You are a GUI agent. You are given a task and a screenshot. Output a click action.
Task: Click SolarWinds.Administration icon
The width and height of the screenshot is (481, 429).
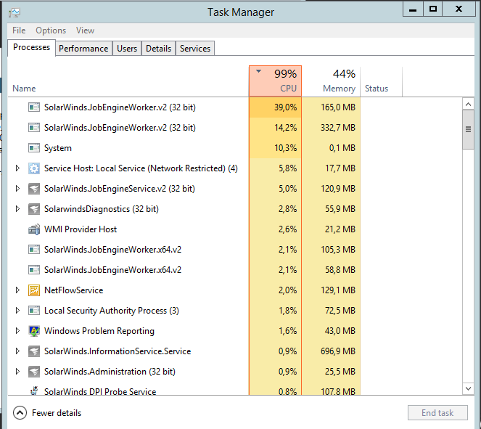tap(34, 372)
